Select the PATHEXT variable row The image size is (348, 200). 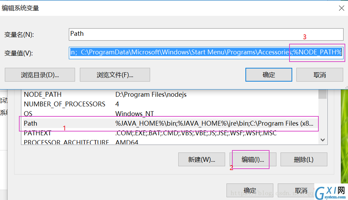coord(170,133)
